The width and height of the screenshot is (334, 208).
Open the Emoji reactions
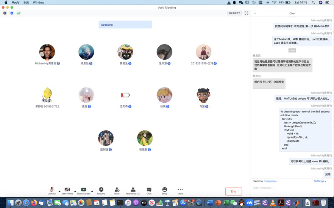tap(164, 190)
